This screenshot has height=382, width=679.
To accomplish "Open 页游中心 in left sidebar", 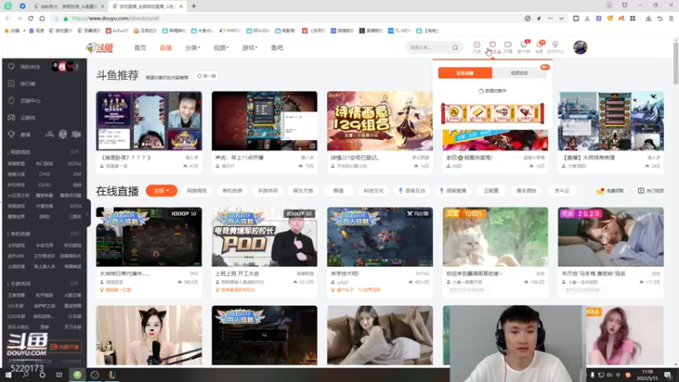I will tap(31, 100).
